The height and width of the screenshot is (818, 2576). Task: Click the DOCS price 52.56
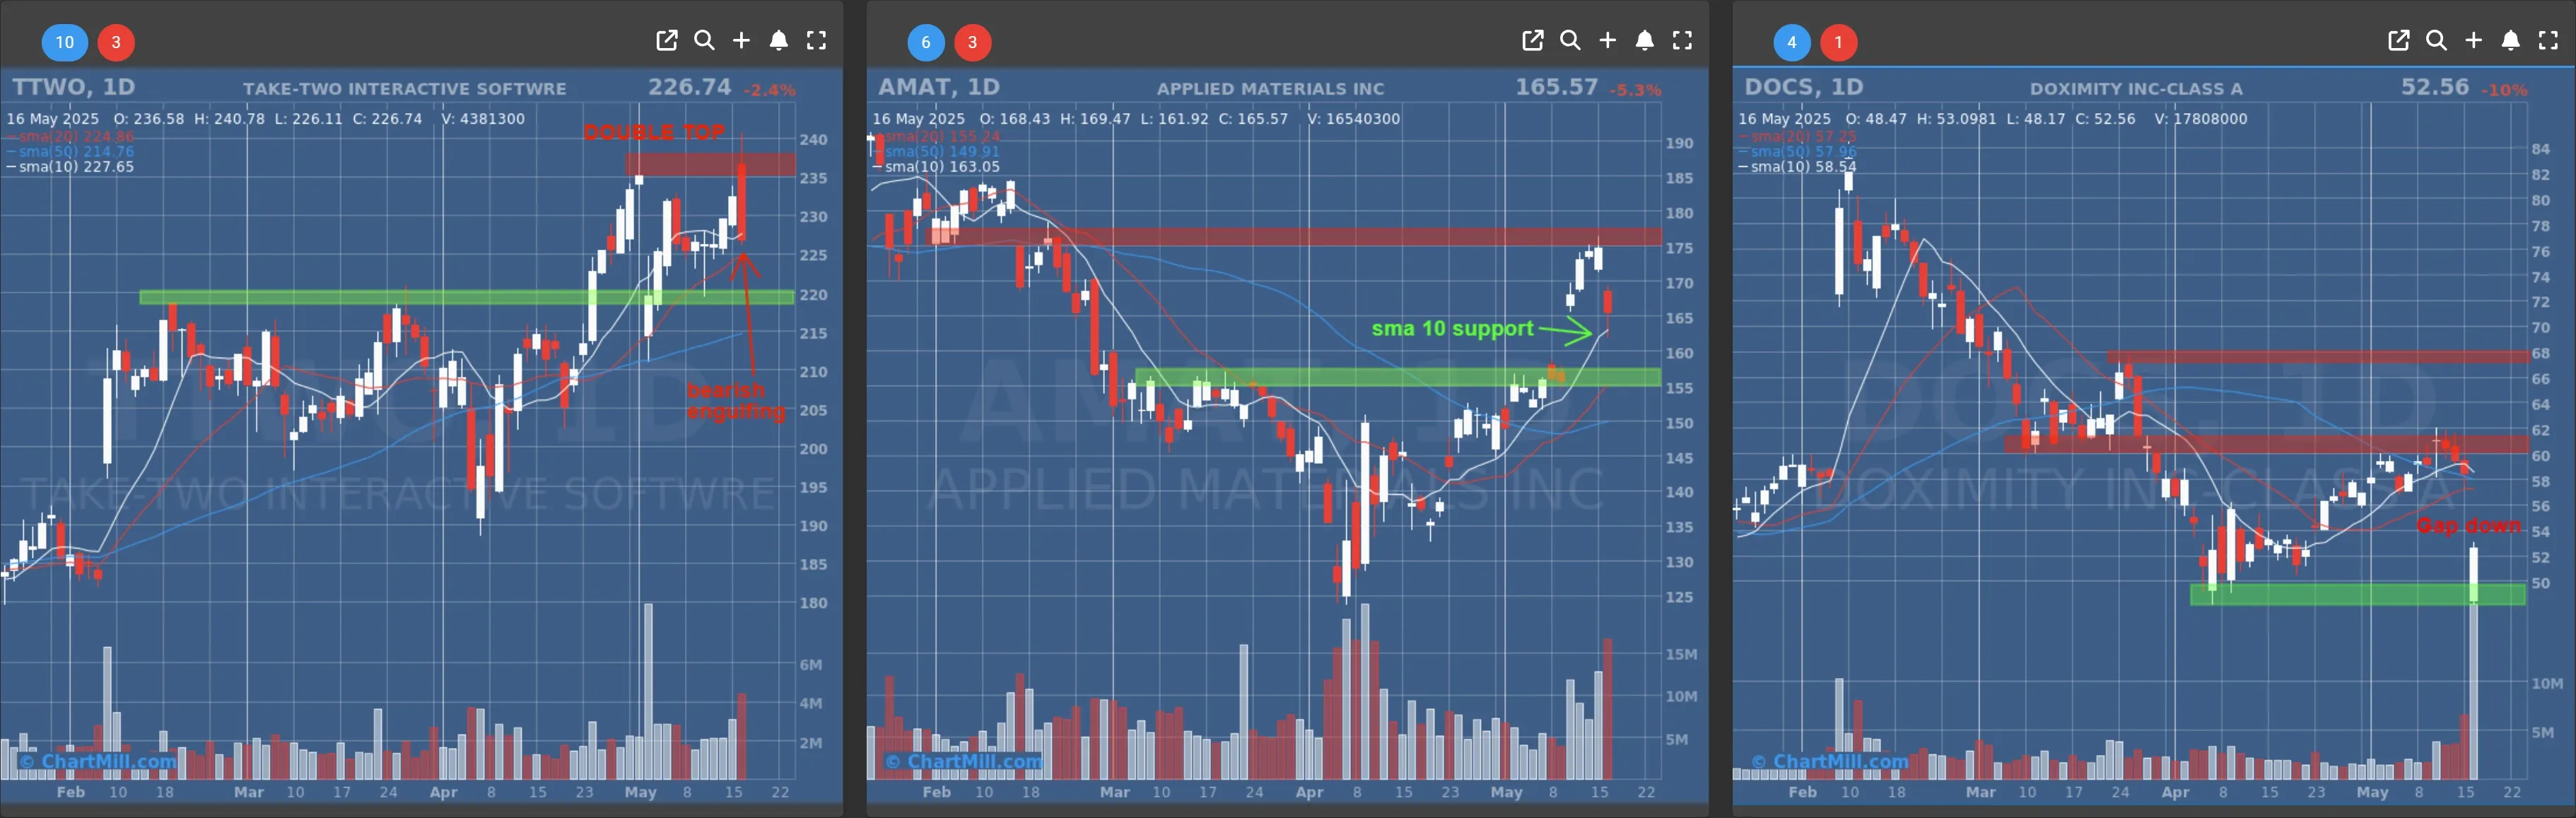click(x=2435, y=87)
